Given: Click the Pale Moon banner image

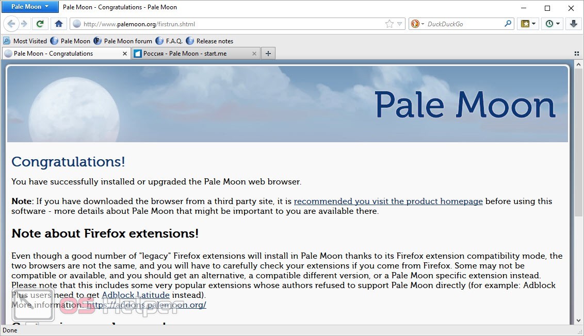Looking at the screenshot, I should click(x=287, y=104).
